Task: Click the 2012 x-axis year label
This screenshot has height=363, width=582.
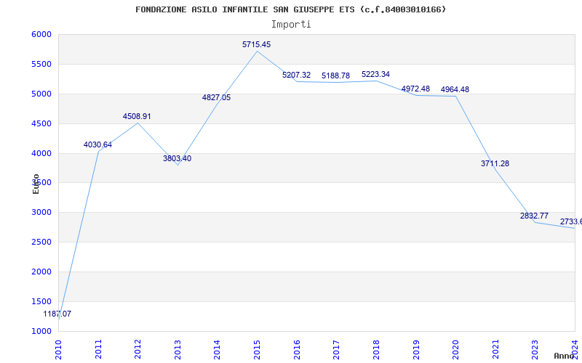Action: click(137, 350)
